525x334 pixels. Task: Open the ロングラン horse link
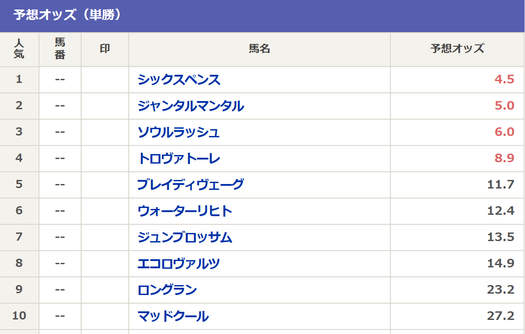(x=167, y=290)
